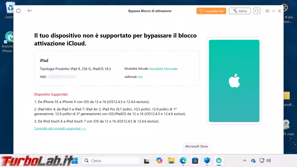
Task: Open the hamburger menu in the title bar
Action: tap(267, 11)
